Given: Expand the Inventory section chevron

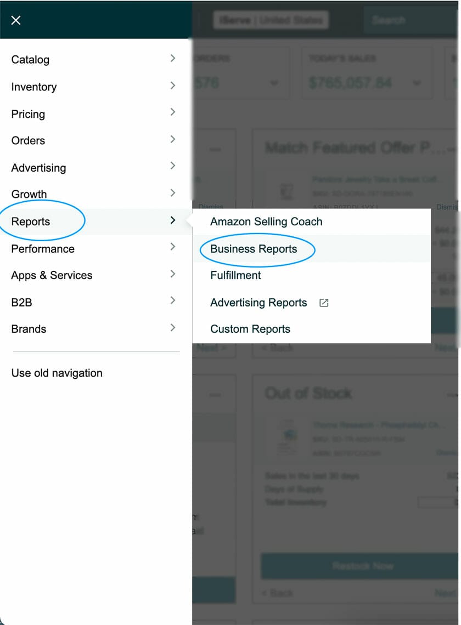Looking at the screenshot, I should (172, 85).
